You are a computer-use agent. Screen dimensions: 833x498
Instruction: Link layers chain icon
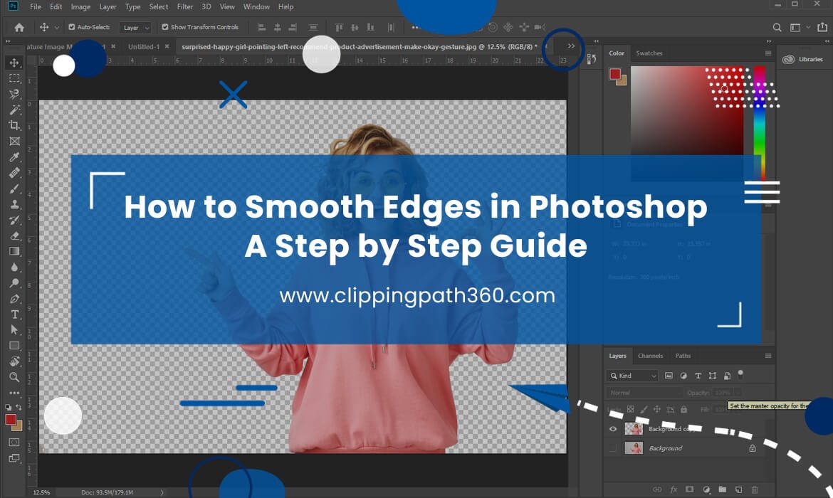(x=657, y=489)
